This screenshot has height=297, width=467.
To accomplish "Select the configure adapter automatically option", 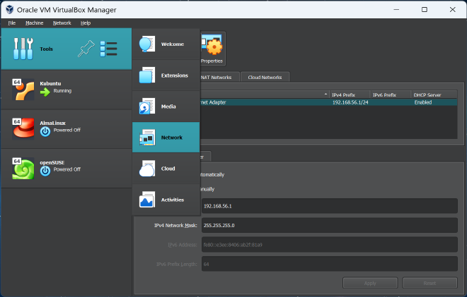I will click(212, 175).
